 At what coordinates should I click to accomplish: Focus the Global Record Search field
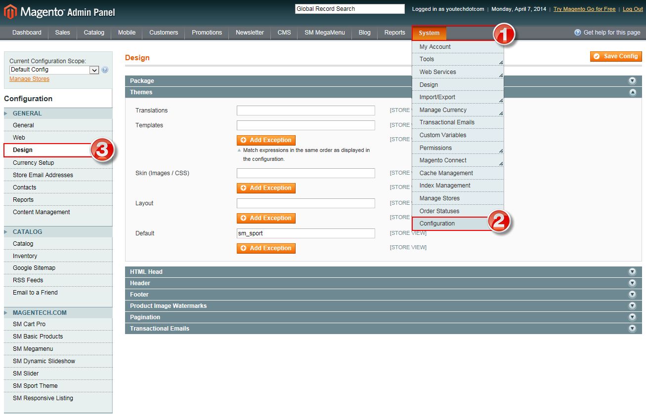[x=350, y=9]
